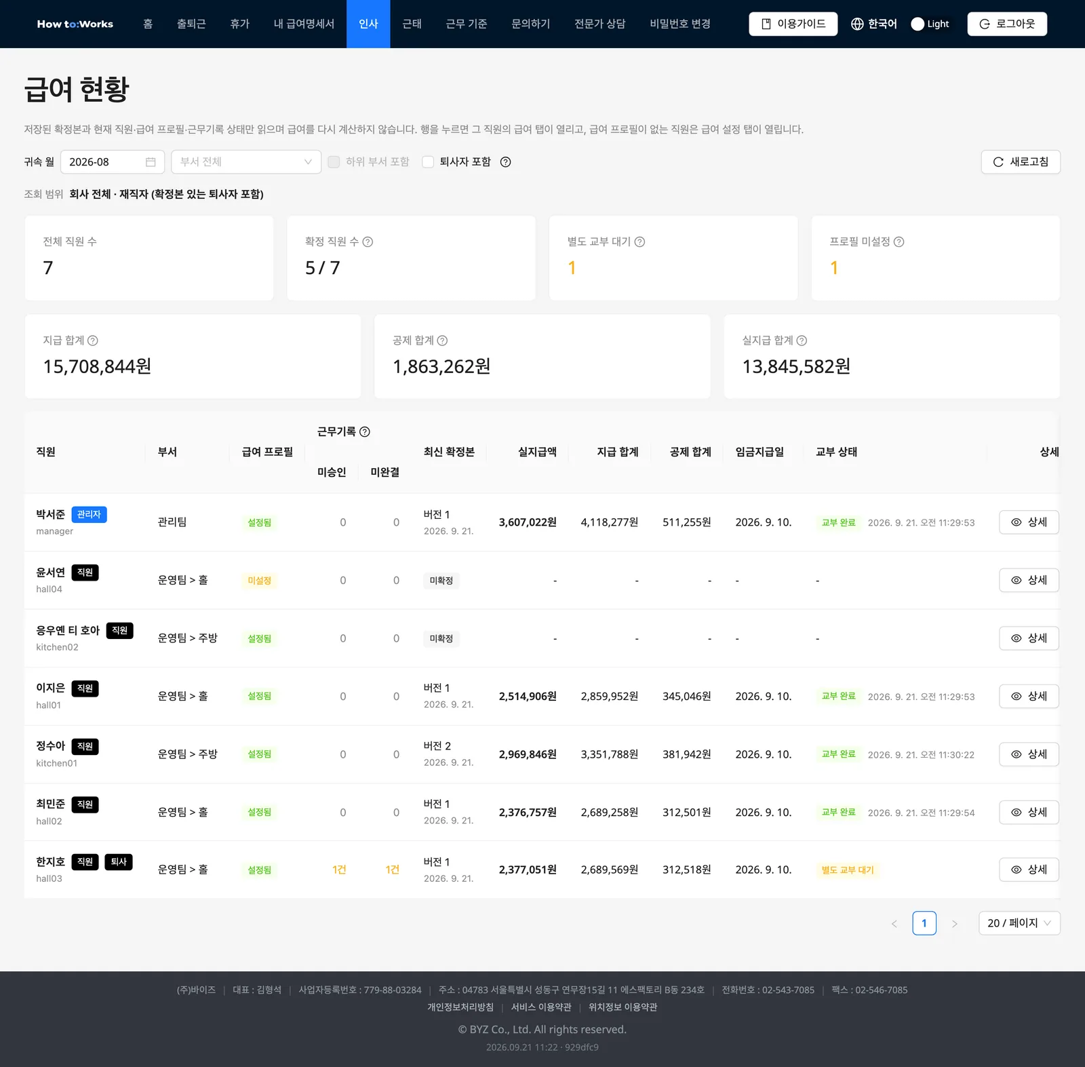The height and width of the screenshot is (1067, 1085).
Task: Open 20 / 페이지 page size dropdown
Action: click(x=1019, y=923)
